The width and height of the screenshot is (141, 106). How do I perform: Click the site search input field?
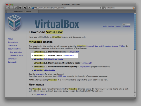coord(126,24)
